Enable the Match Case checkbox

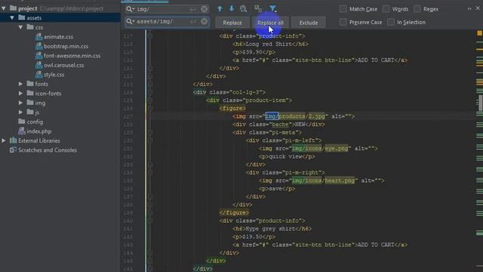343,9
